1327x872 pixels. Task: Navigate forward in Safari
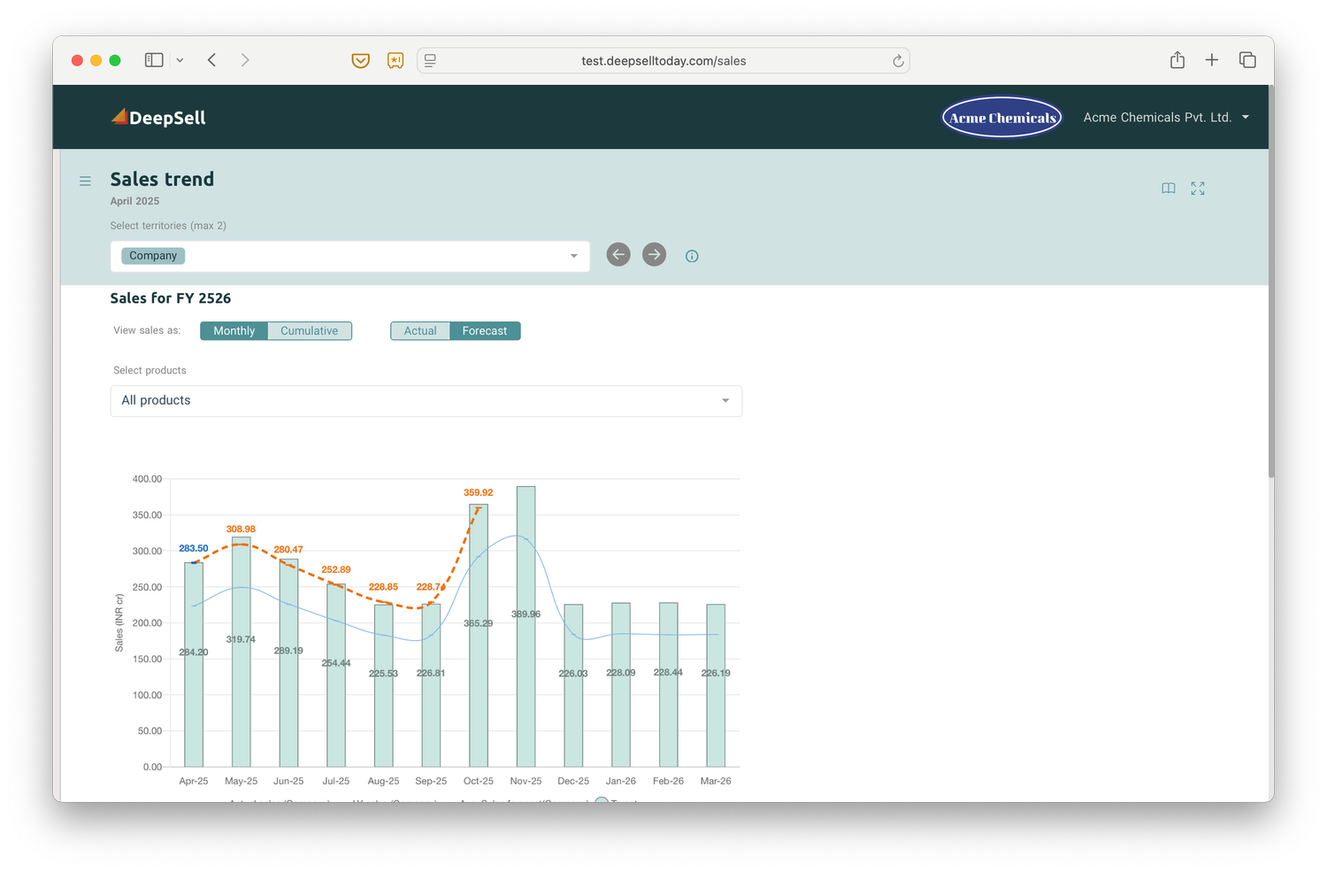(x=245, y=60)
